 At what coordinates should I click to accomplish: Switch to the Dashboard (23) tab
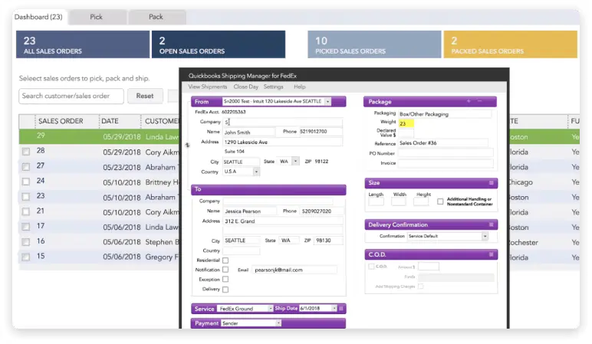pos(38,17)
